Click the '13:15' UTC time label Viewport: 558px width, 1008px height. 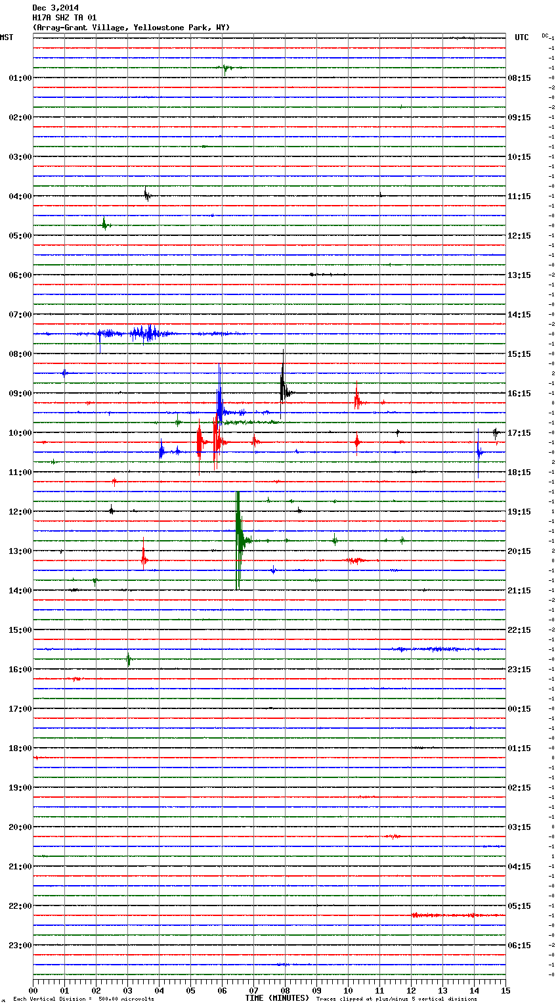click(519, 275)
